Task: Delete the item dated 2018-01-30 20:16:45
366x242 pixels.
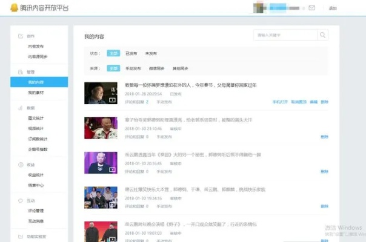Action: [x=324, y=172]
